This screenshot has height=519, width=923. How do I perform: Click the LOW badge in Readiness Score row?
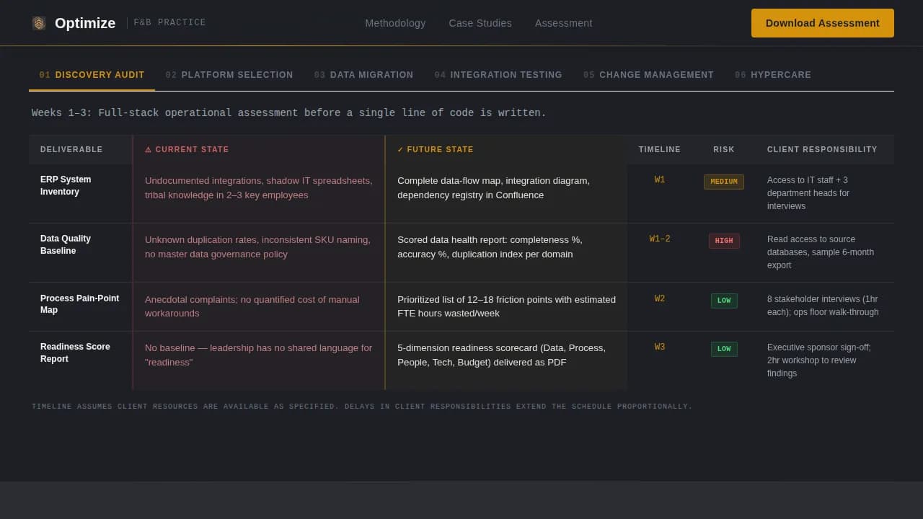(x=724, y=349)
